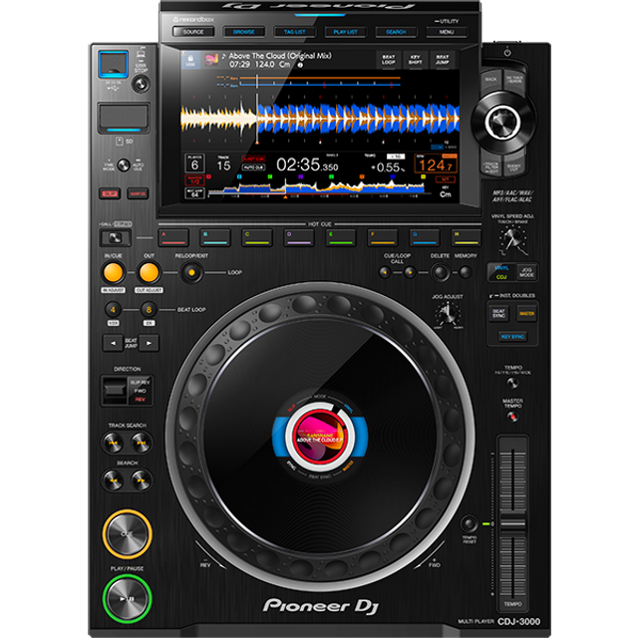Open the SEARCH screen
The height and width of the screenshot is (638, 638).
tap(396, 32)
